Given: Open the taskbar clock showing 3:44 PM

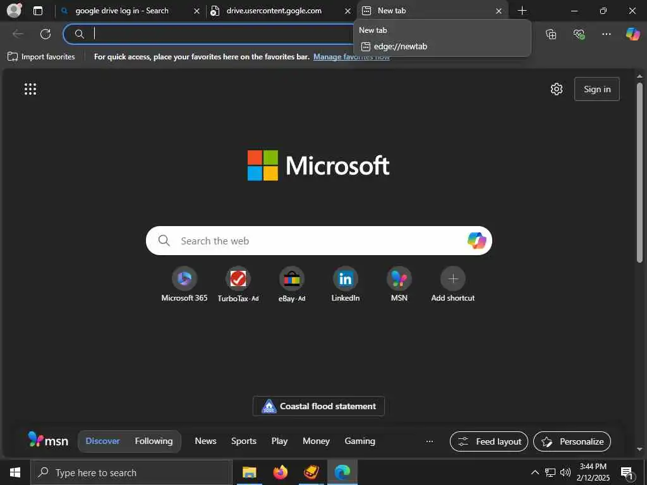Looking at the screenshot, I should tap(593, 472).
